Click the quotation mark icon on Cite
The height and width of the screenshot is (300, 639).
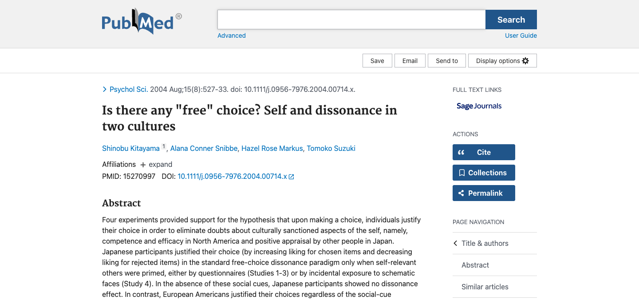tap(461, 152)
